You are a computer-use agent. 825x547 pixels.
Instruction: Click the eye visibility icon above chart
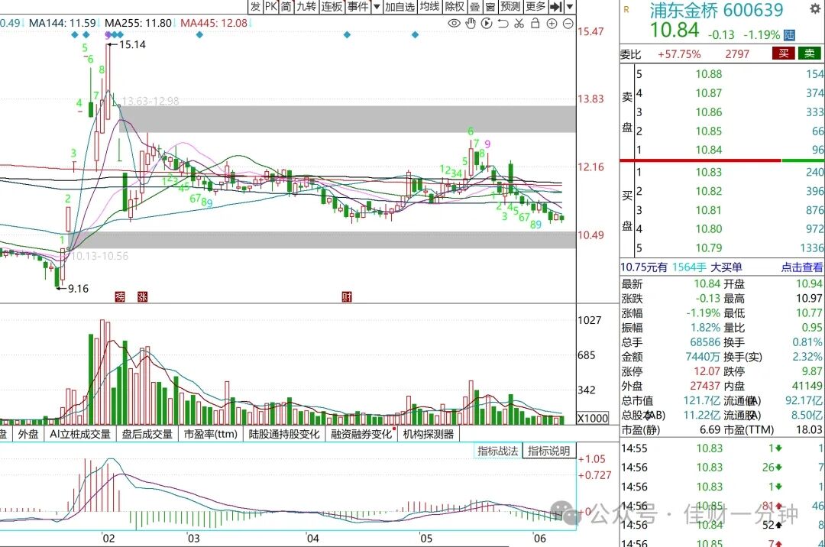[x=454, y=23]
